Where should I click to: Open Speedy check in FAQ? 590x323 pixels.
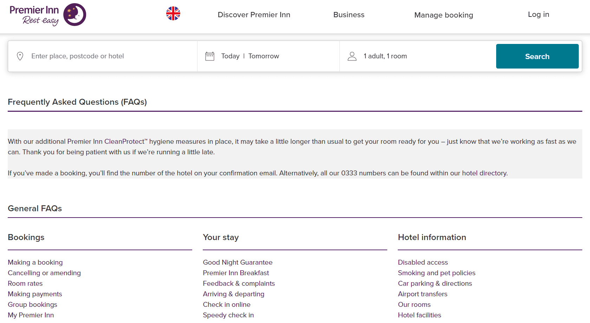coord(228,315)
